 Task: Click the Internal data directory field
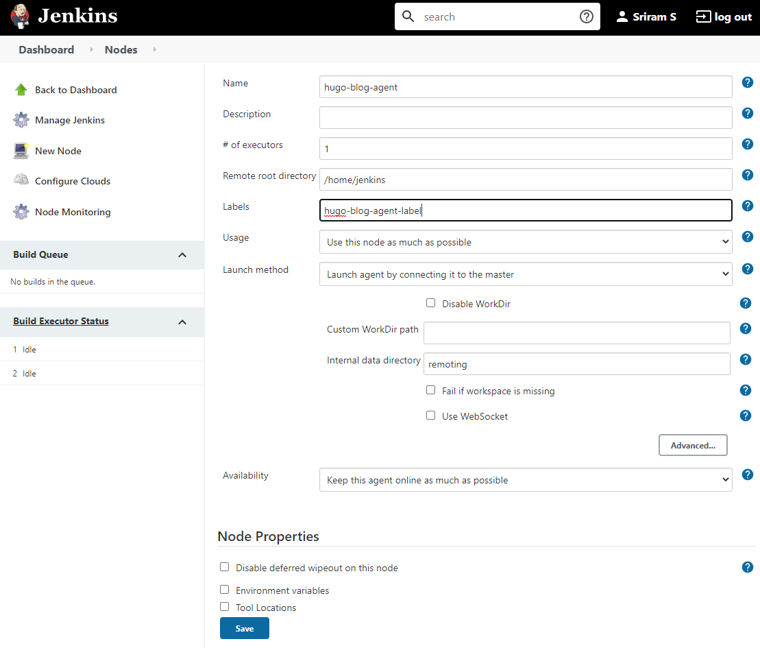coord(577,364)
